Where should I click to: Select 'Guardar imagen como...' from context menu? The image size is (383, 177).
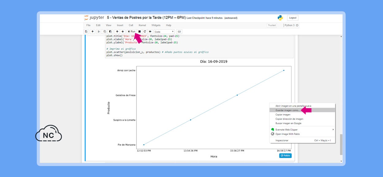point(302,110)
